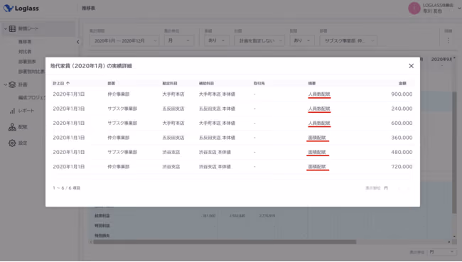462x262 pixels.
Task: Open the レポート bar chart icon
Action: (12, 111)
